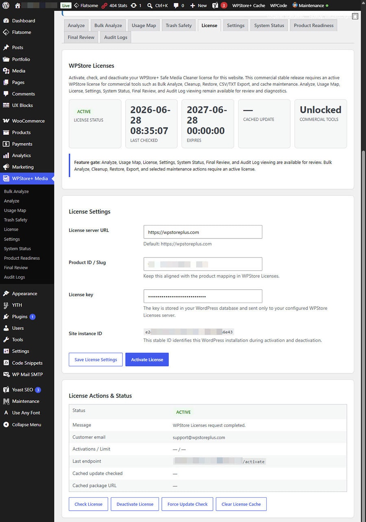Screen dimensions: 366x522
Task: Open Use Any Font in sidebar
Action: pos(27,413)
